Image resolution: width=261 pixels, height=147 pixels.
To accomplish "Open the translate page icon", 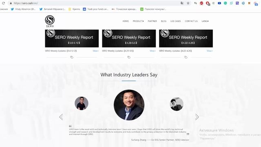I will tap(182, 3).
